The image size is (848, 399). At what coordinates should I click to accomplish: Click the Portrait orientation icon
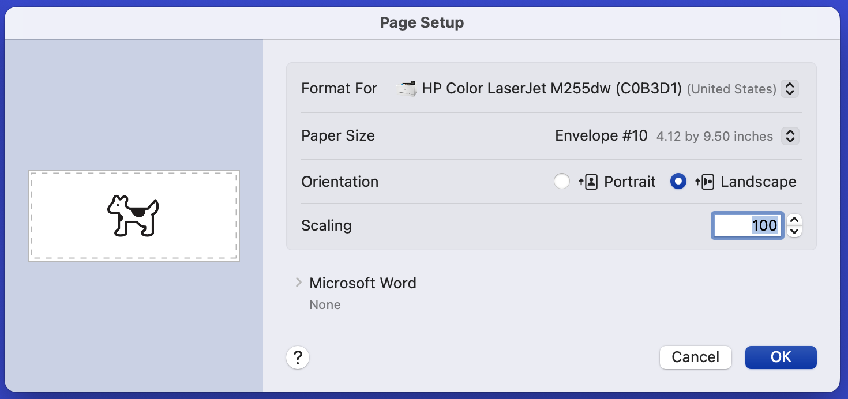coord(588,182)
